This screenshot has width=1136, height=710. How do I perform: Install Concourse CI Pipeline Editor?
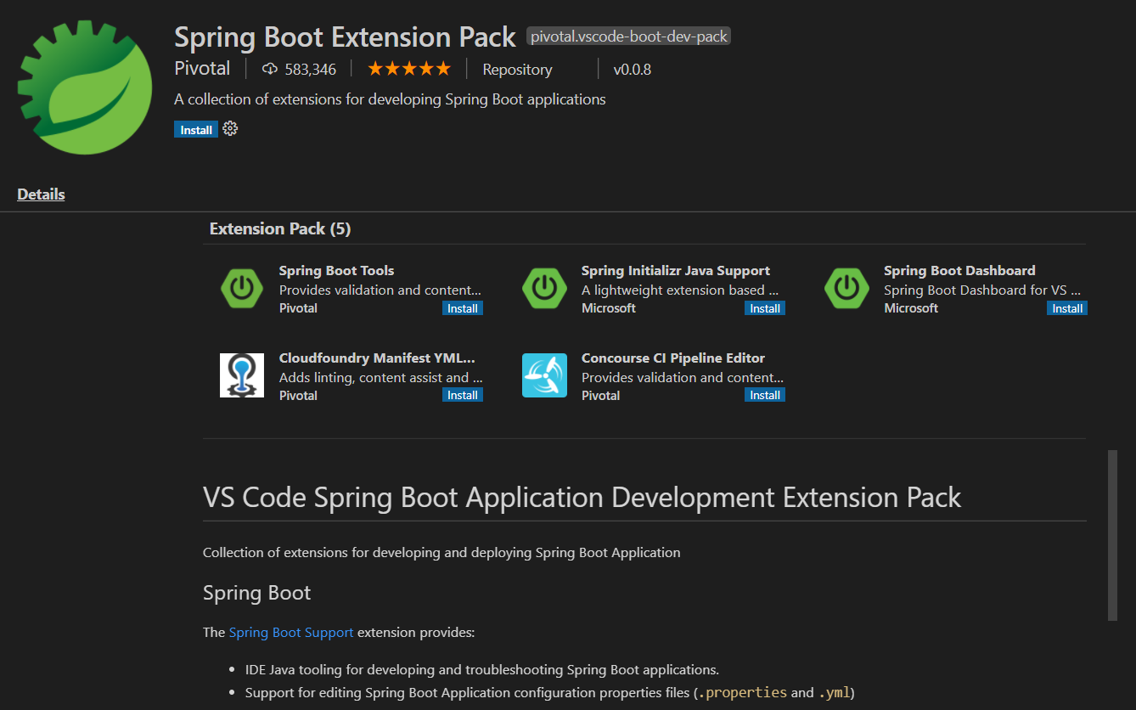[765, 395]
